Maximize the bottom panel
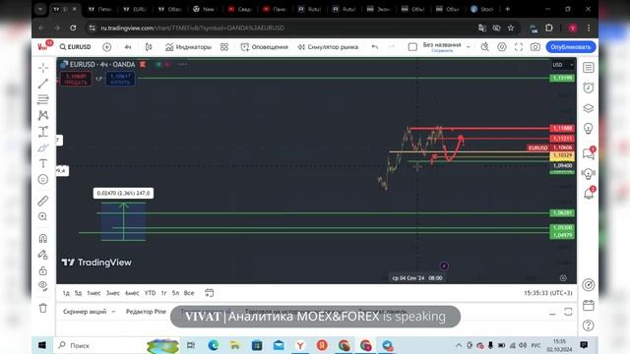 [x=568, y=312]
